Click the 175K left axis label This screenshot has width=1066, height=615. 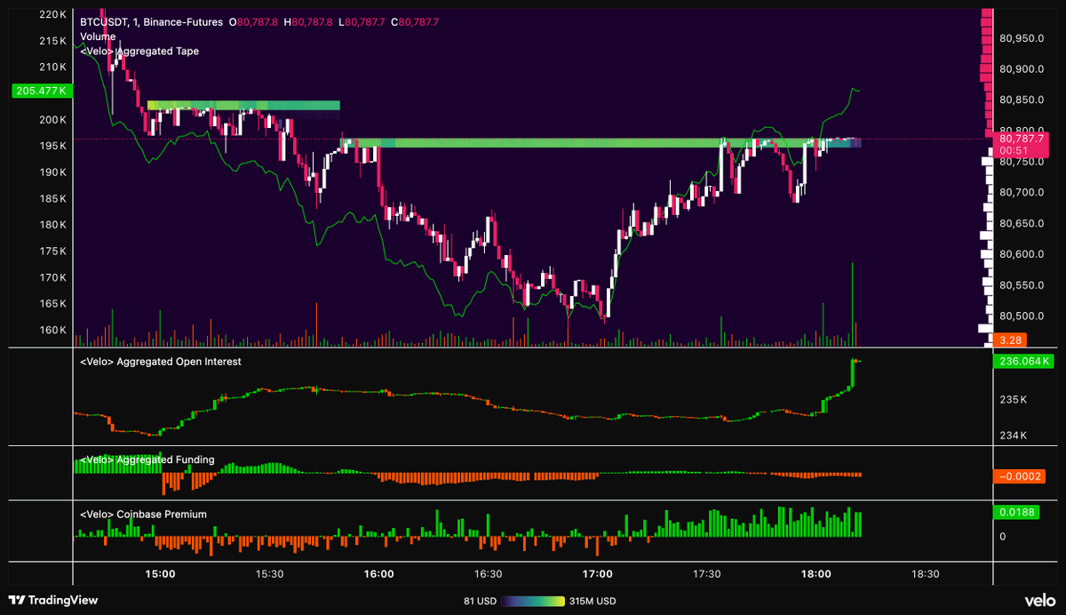(52, 252)
